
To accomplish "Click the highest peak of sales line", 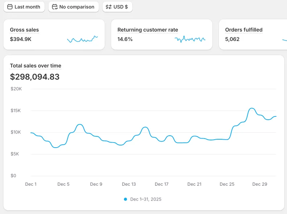I will pyautogui.click(x=252, y=108).
